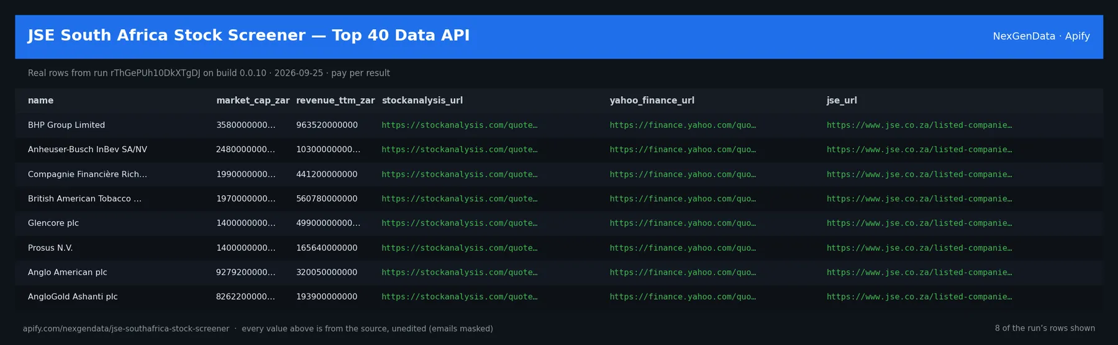Open Prosus N.V. JSE link
The image size is (1118, 345).
click(919, 248)
